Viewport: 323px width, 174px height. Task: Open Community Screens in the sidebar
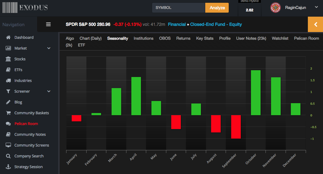[x=32, y=145]
